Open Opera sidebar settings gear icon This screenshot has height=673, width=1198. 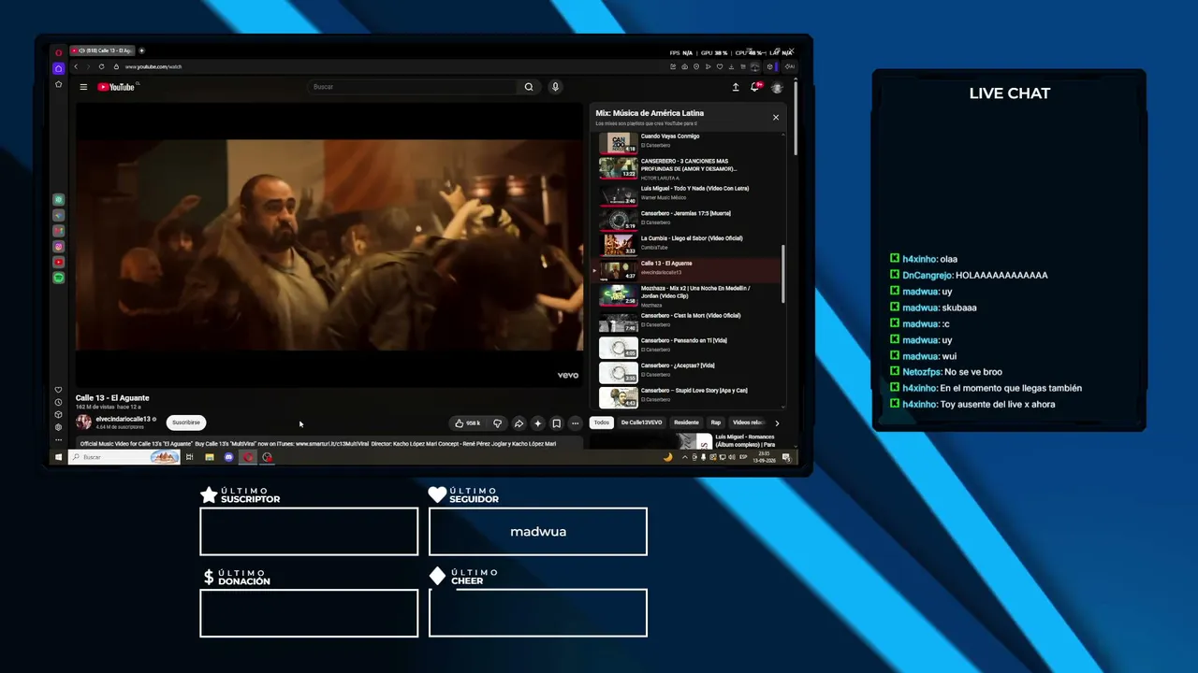[58, 427]
